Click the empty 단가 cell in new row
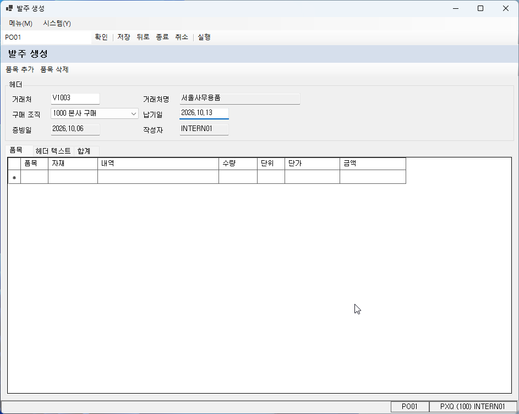Image resolution: width=519 pixels, height=414 pixels. point(313,177)
